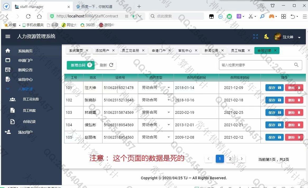Go to previous page arrow
The height and width of the screenshot is (188, 308).
tap(209, 159)
